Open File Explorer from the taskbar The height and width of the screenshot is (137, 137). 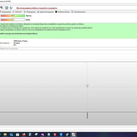tap(5, 135)
